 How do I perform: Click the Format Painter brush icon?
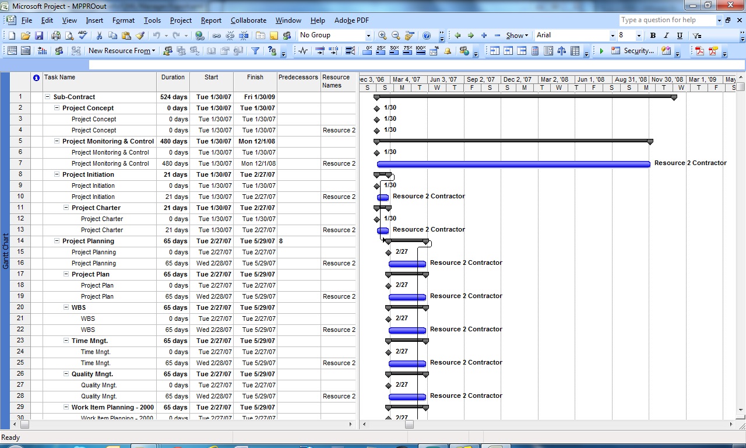tap(140, 36)
